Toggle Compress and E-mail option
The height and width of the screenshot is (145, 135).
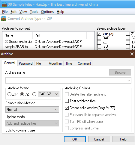[67, 128]
